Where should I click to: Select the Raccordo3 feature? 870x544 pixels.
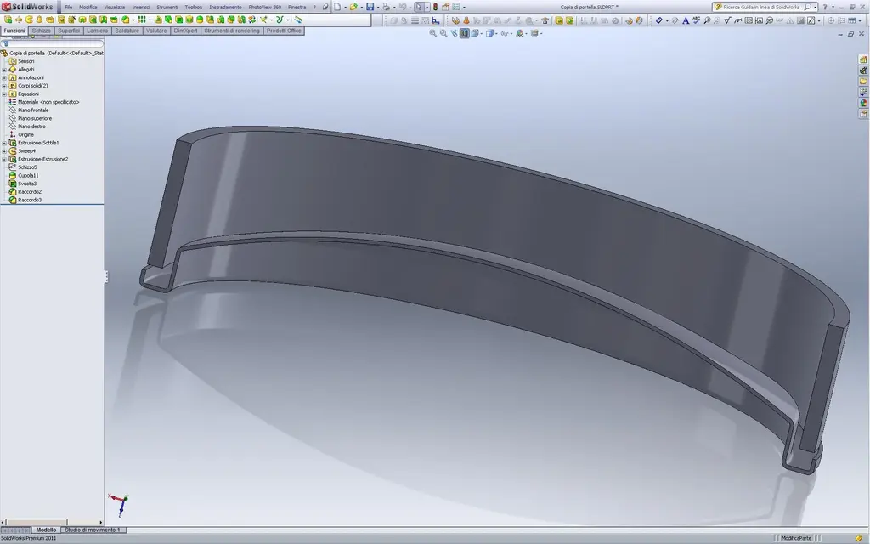[30, 200]
